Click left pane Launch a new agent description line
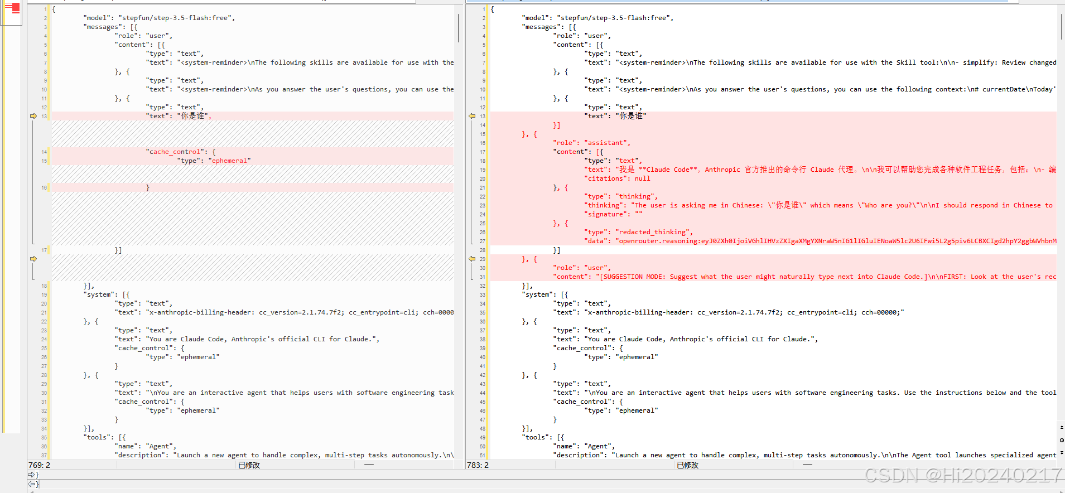 tap(284, 455)
